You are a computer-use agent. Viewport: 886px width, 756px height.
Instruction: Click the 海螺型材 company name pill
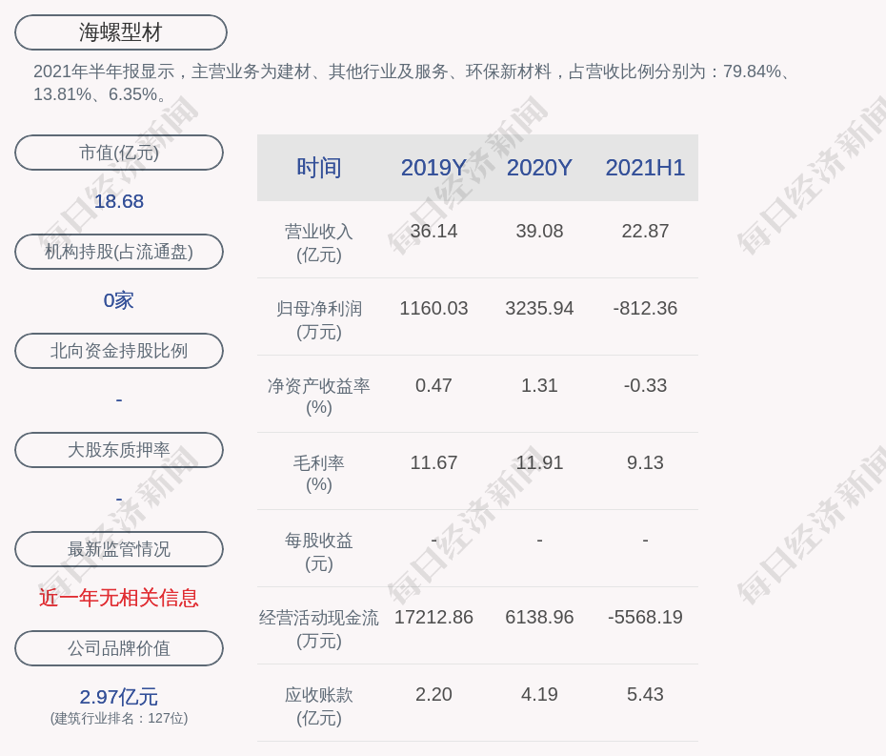pos(121,32)
